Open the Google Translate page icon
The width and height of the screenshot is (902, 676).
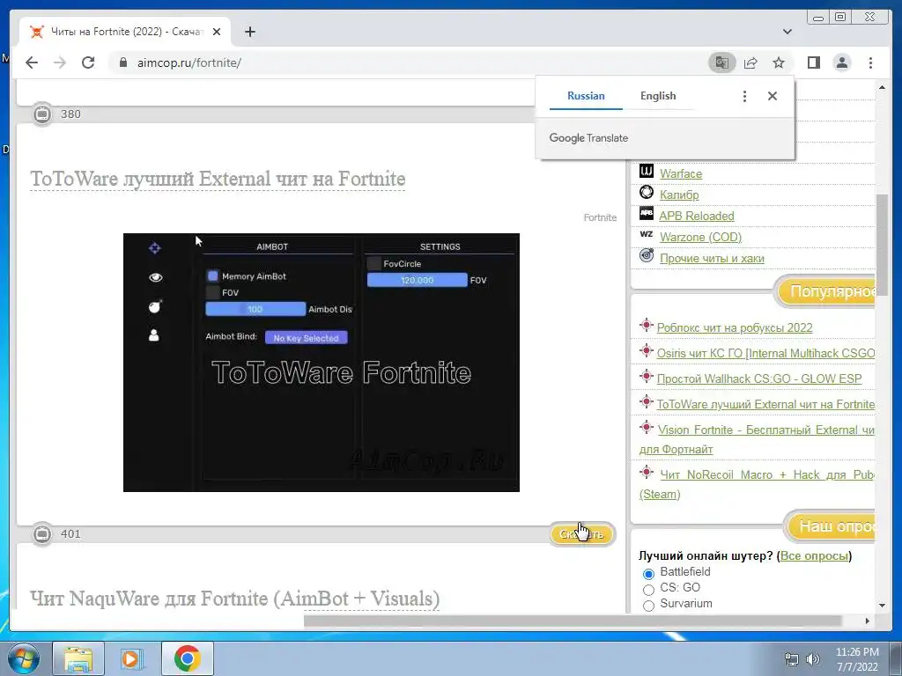(x=722, y=62)
